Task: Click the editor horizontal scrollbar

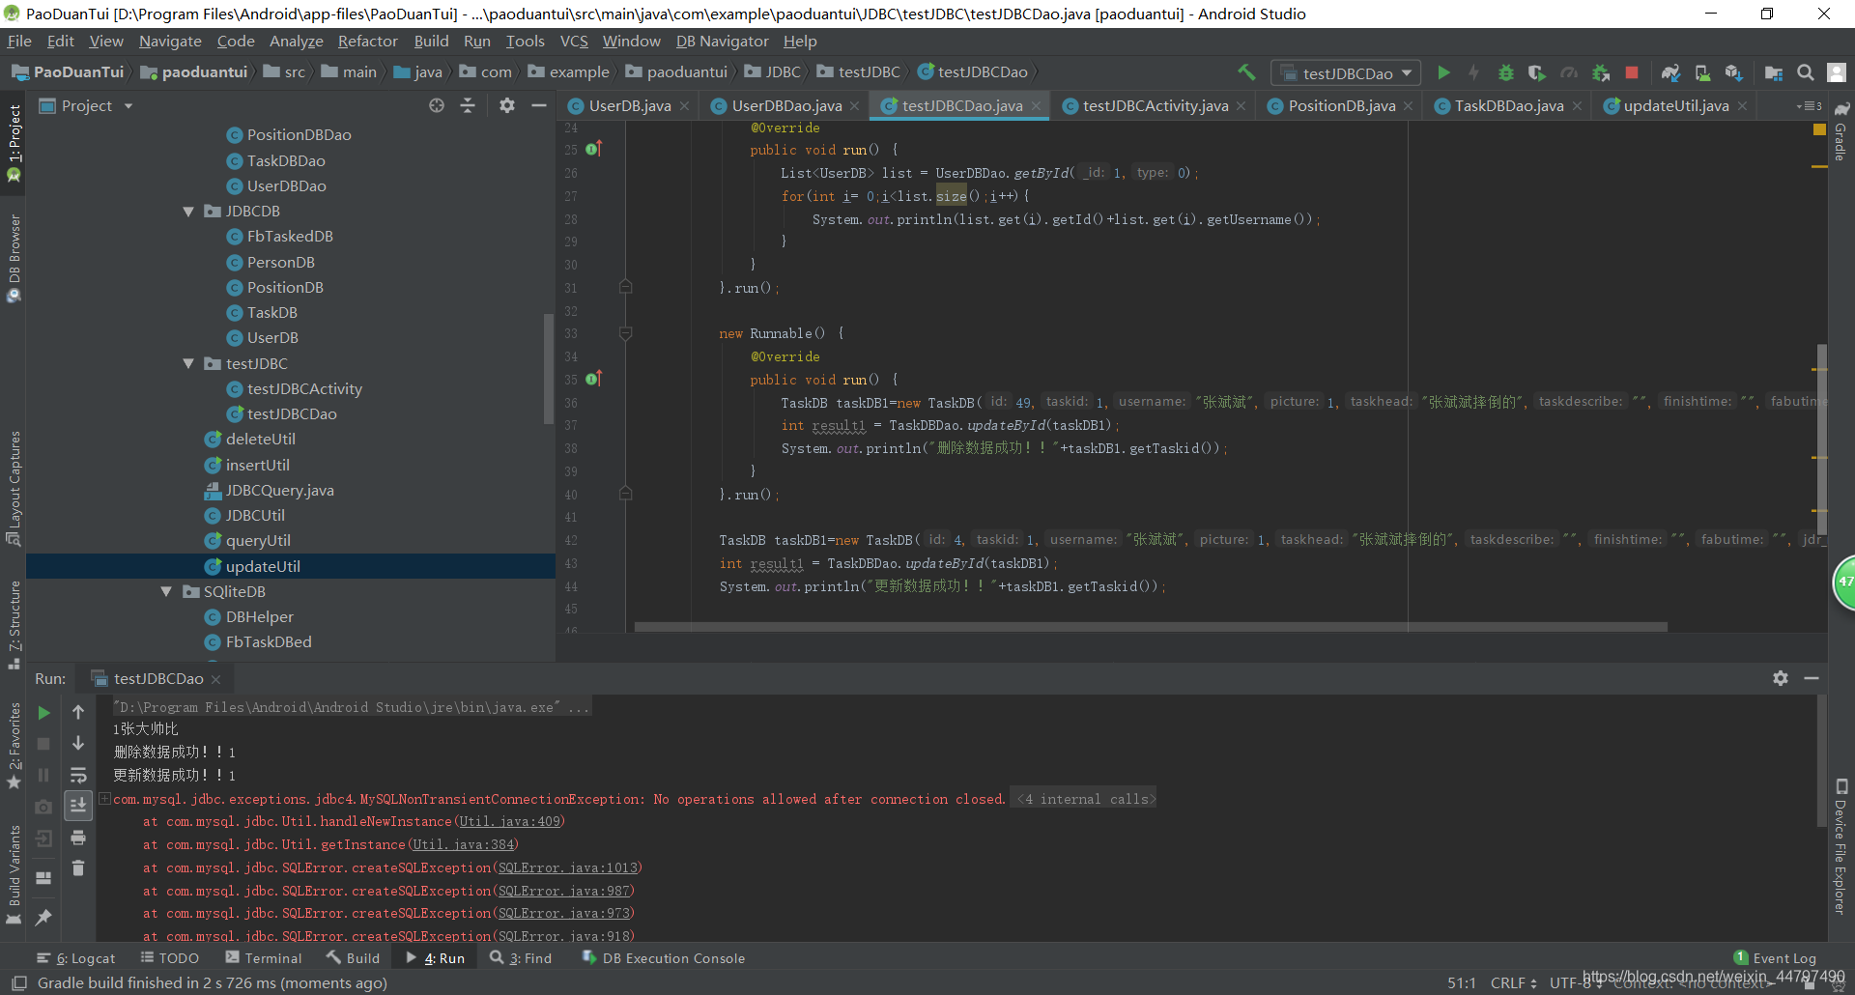Action: [1150, 627]
